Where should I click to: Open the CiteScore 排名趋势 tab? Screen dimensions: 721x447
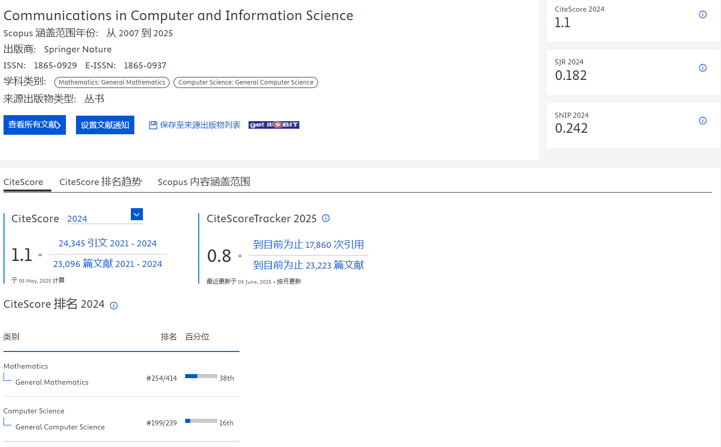(x=100, y=182)
